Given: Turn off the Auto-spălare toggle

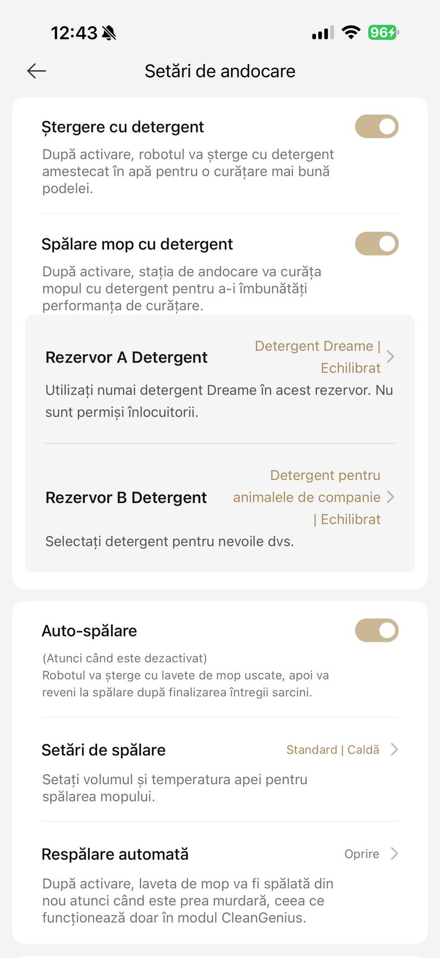Looking at the screenshot, I should pos(377,631).
